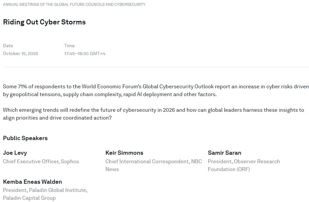309x202 pixels.
Task: Click the Annual Meetings category breadcrumb text
Action: click(x=74, y=5)
